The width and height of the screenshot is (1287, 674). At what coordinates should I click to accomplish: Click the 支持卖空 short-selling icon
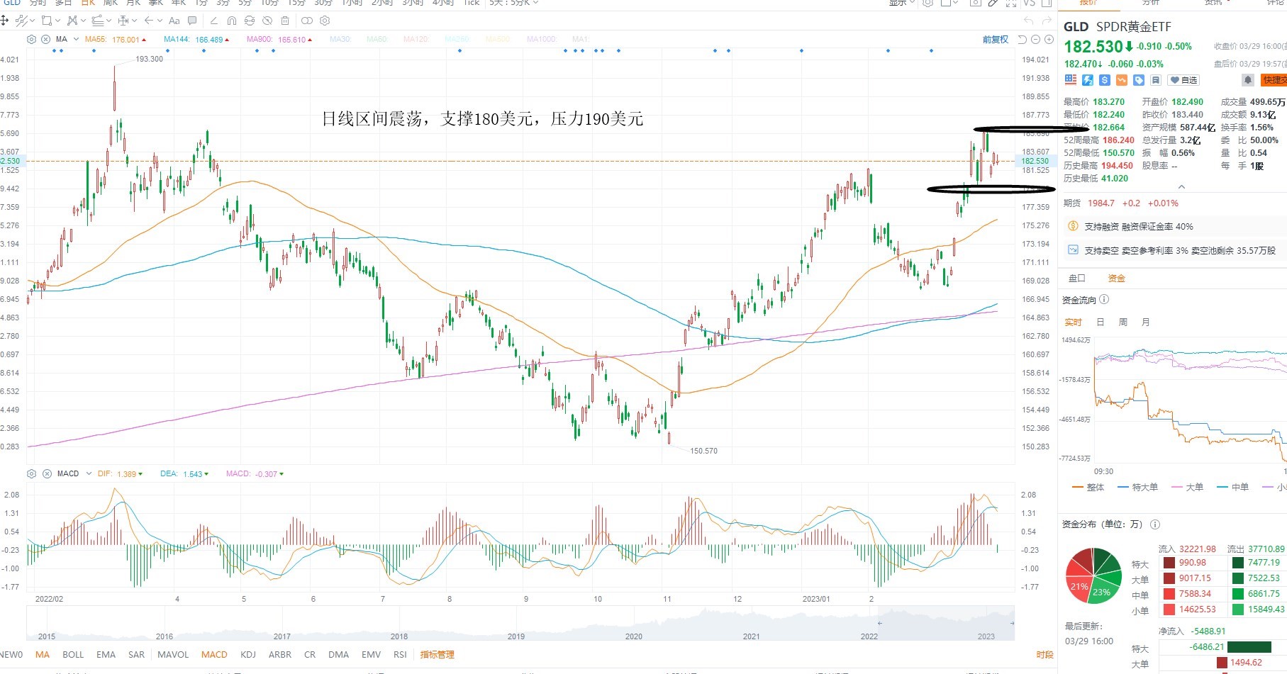click(x=1074, y=250)
